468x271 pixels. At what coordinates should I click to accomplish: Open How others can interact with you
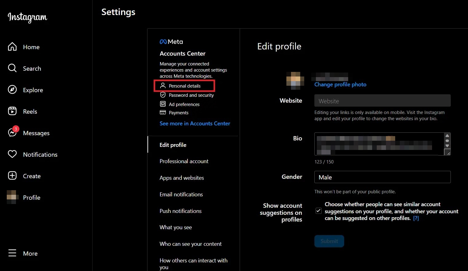(193, 264)
